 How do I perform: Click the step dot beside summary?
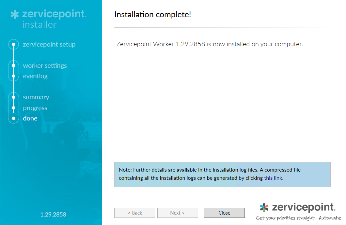click(x=13, y=97)
